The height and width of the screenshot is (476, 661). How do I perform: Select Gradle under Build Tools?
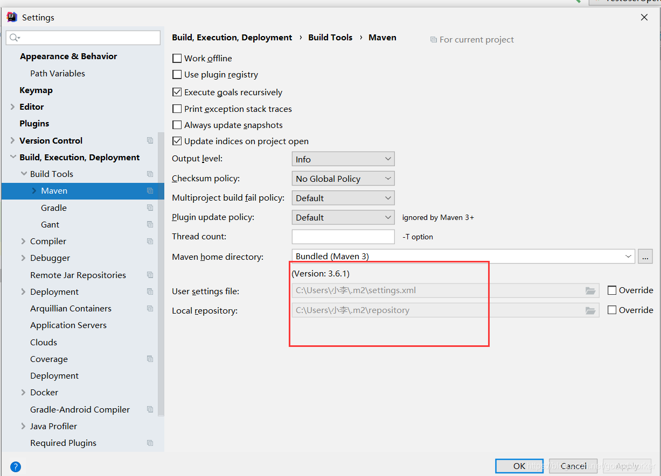click(x=54, y=208)
